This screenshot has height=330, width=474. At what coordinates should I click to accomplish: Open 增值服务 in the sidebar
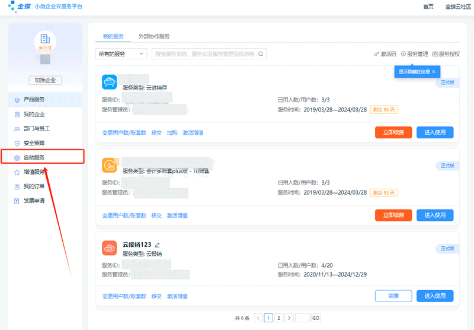pyautogui.click(x=45, y=172)
